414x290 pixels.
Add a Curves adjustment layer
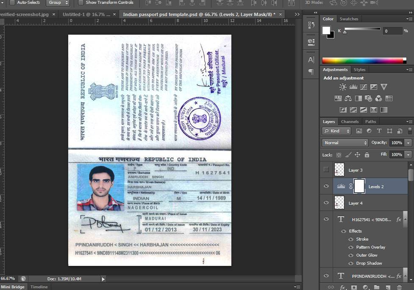[363, 87]
